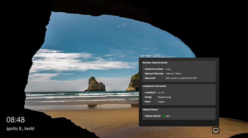Click the Hálózat elérhető label
This screenshot has width=248, height=138.
point(153,116)
